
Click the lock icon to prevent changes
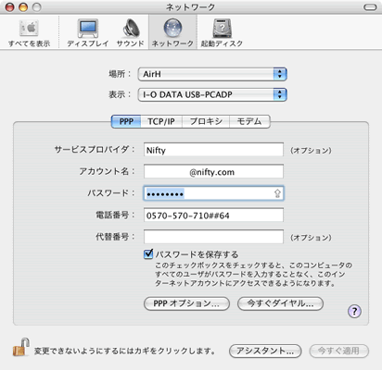[x=21, y=347]
